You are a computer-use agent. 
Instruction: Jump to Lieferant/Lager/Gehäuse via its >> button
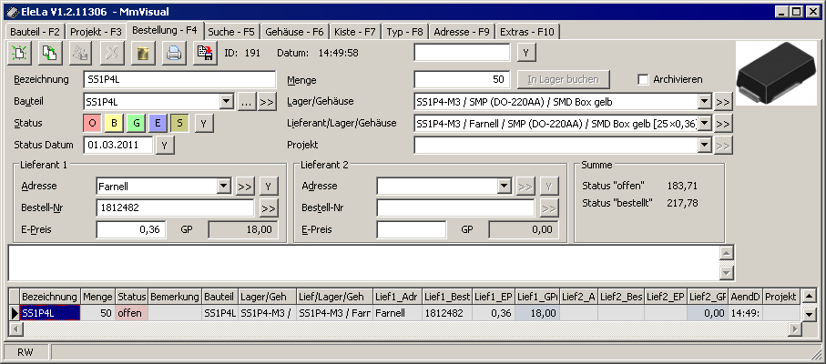[x=723, y=124]
